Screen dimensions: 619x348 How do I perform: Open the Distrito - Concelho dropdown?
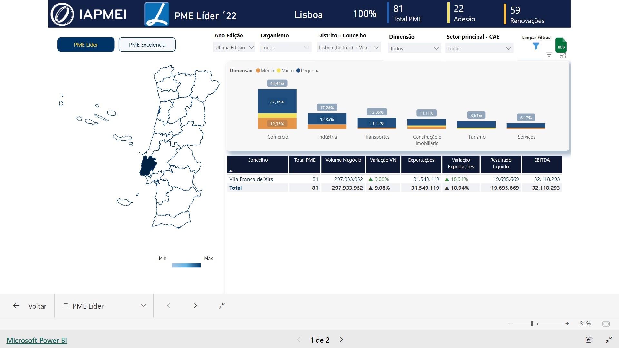point(349,47)
